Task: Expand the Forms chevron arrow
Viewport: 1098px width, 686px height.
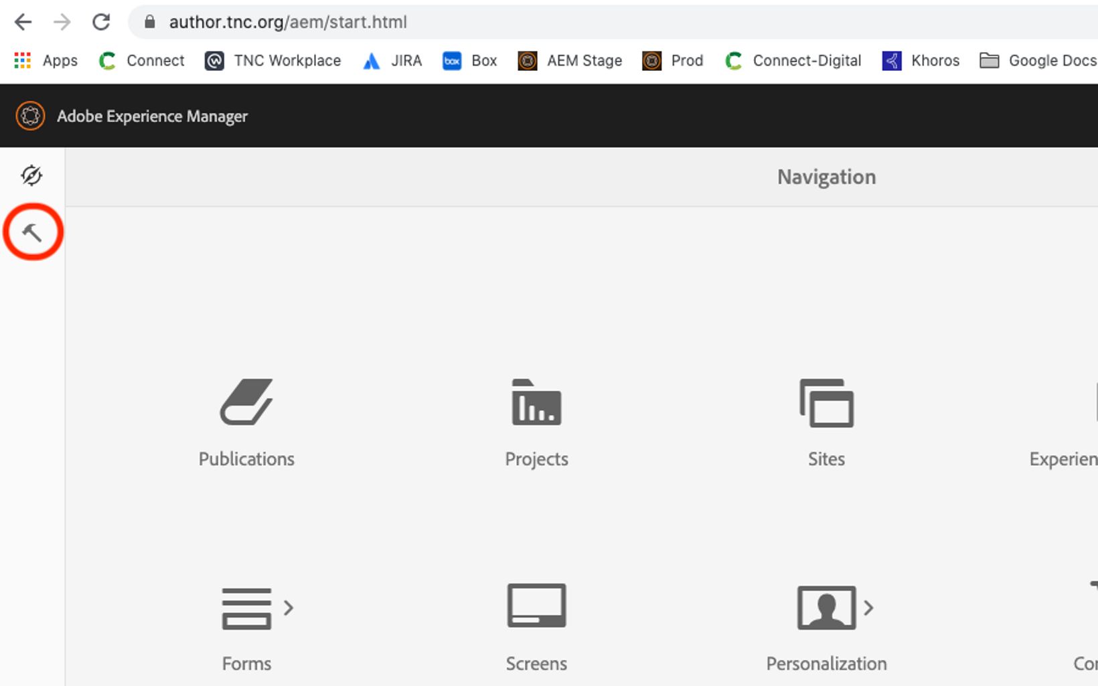Action: click(289, 608)
